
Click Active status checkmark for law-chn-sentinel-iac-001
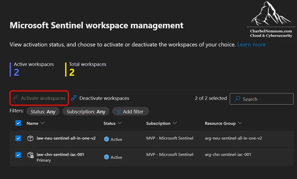(x=107, y=157)
